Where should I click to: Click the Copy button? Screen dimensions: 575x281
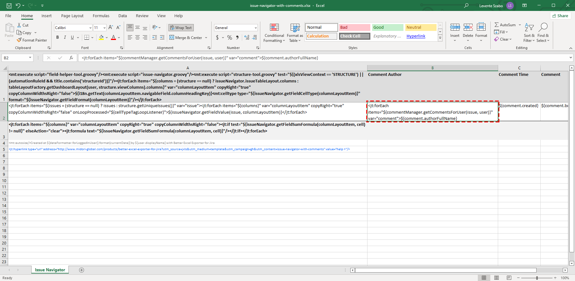pyautogui.click(x=24, y=33)
